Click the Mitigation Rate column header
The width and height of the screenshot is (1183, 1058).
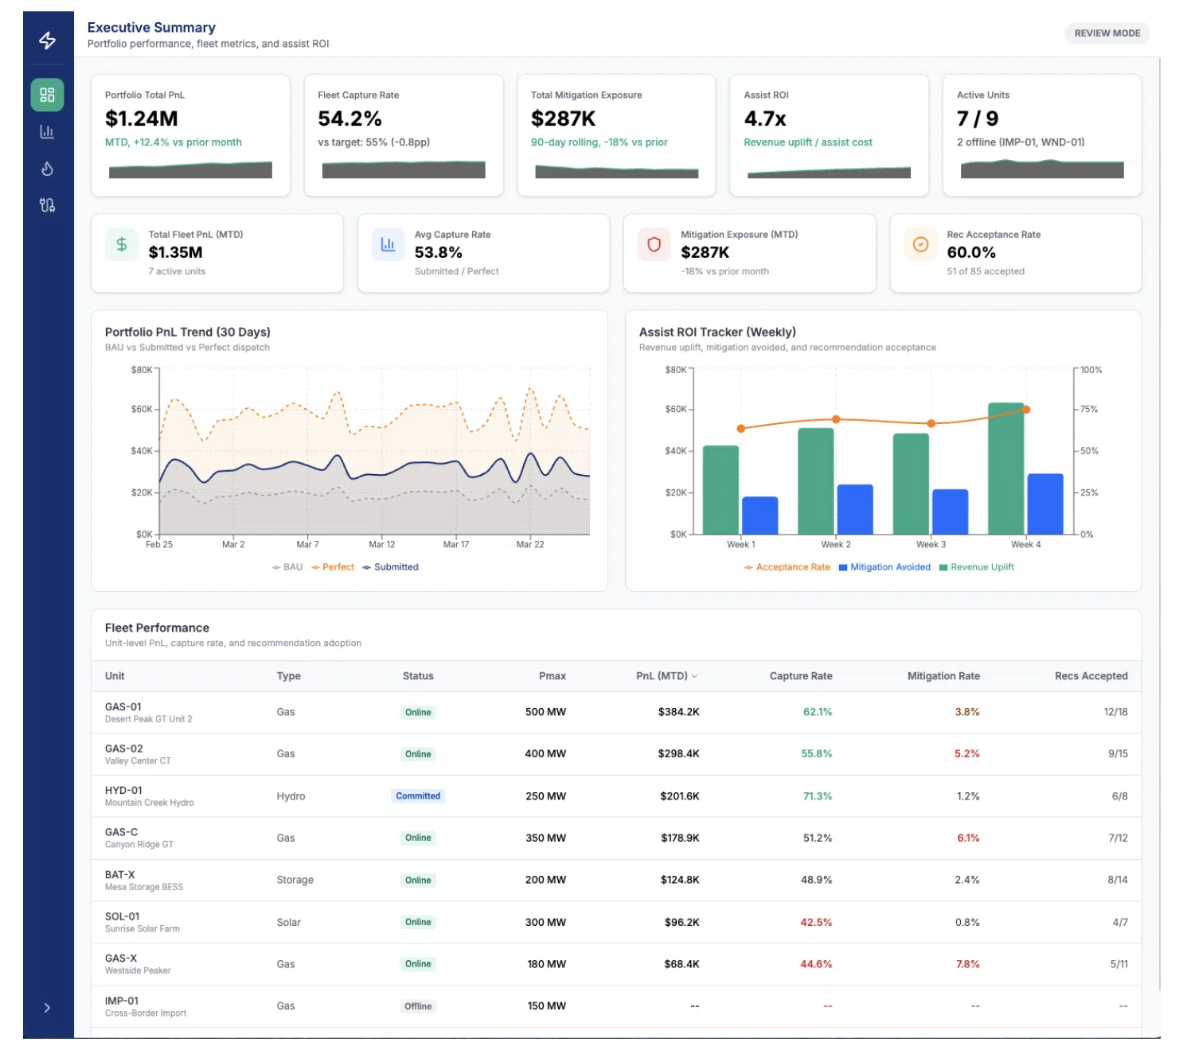[x=943, y=676]
